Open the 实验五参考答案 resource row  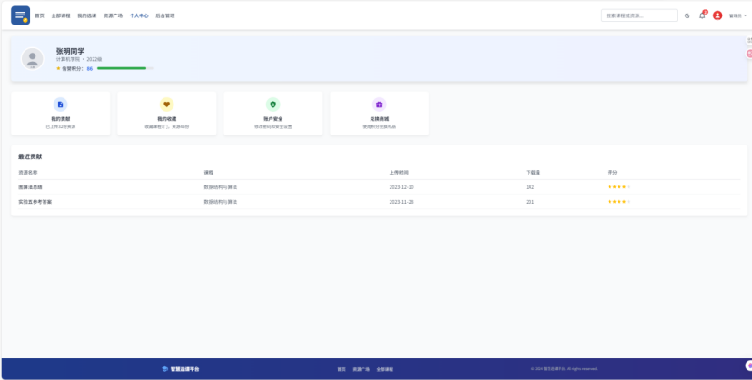(380, 202)
